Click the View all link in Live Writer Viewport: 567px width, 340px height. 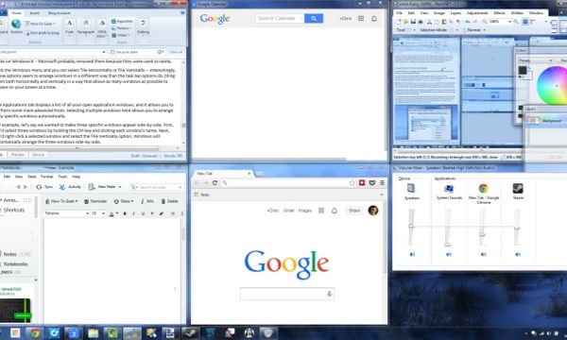pos(176,52)
